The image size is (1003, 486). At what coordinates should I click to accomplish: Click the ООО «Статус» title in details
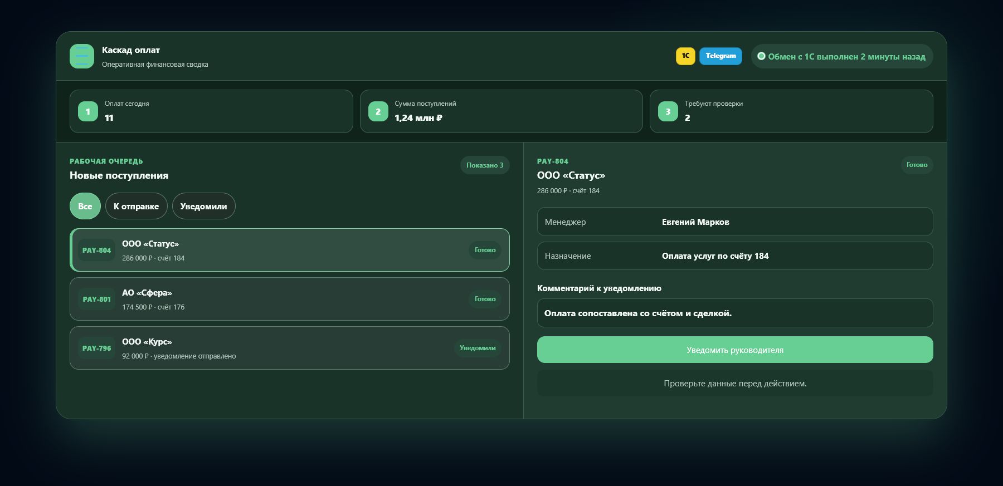pyautogui.click(x=571, y=175)
